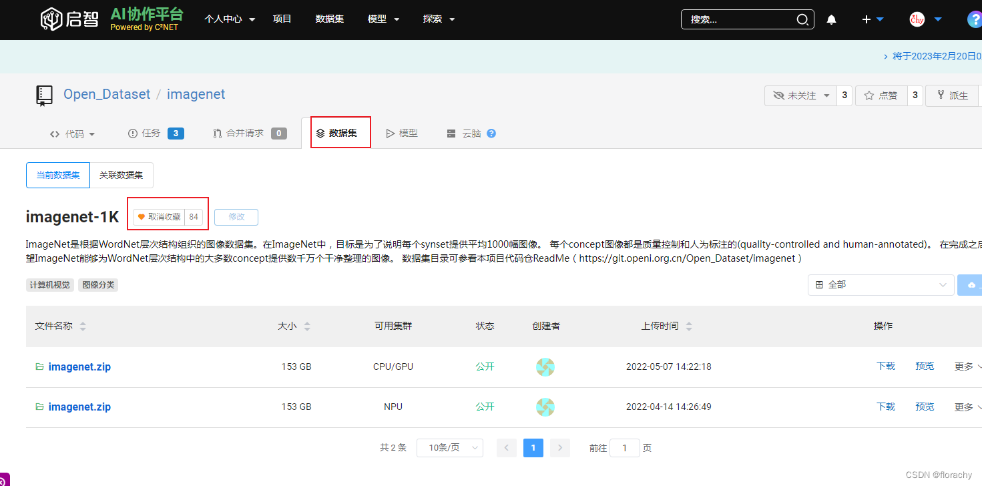The height and width of the screenshot is (486, 982).
Task: Click the 派生 fork button
Action: click(x=953, y=95)
